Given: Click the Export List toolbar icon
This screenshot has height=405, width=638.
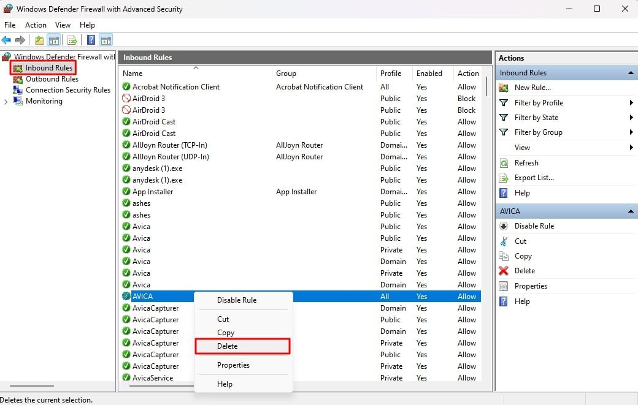Looking at the screenshot, I should (x=72, y=40).
